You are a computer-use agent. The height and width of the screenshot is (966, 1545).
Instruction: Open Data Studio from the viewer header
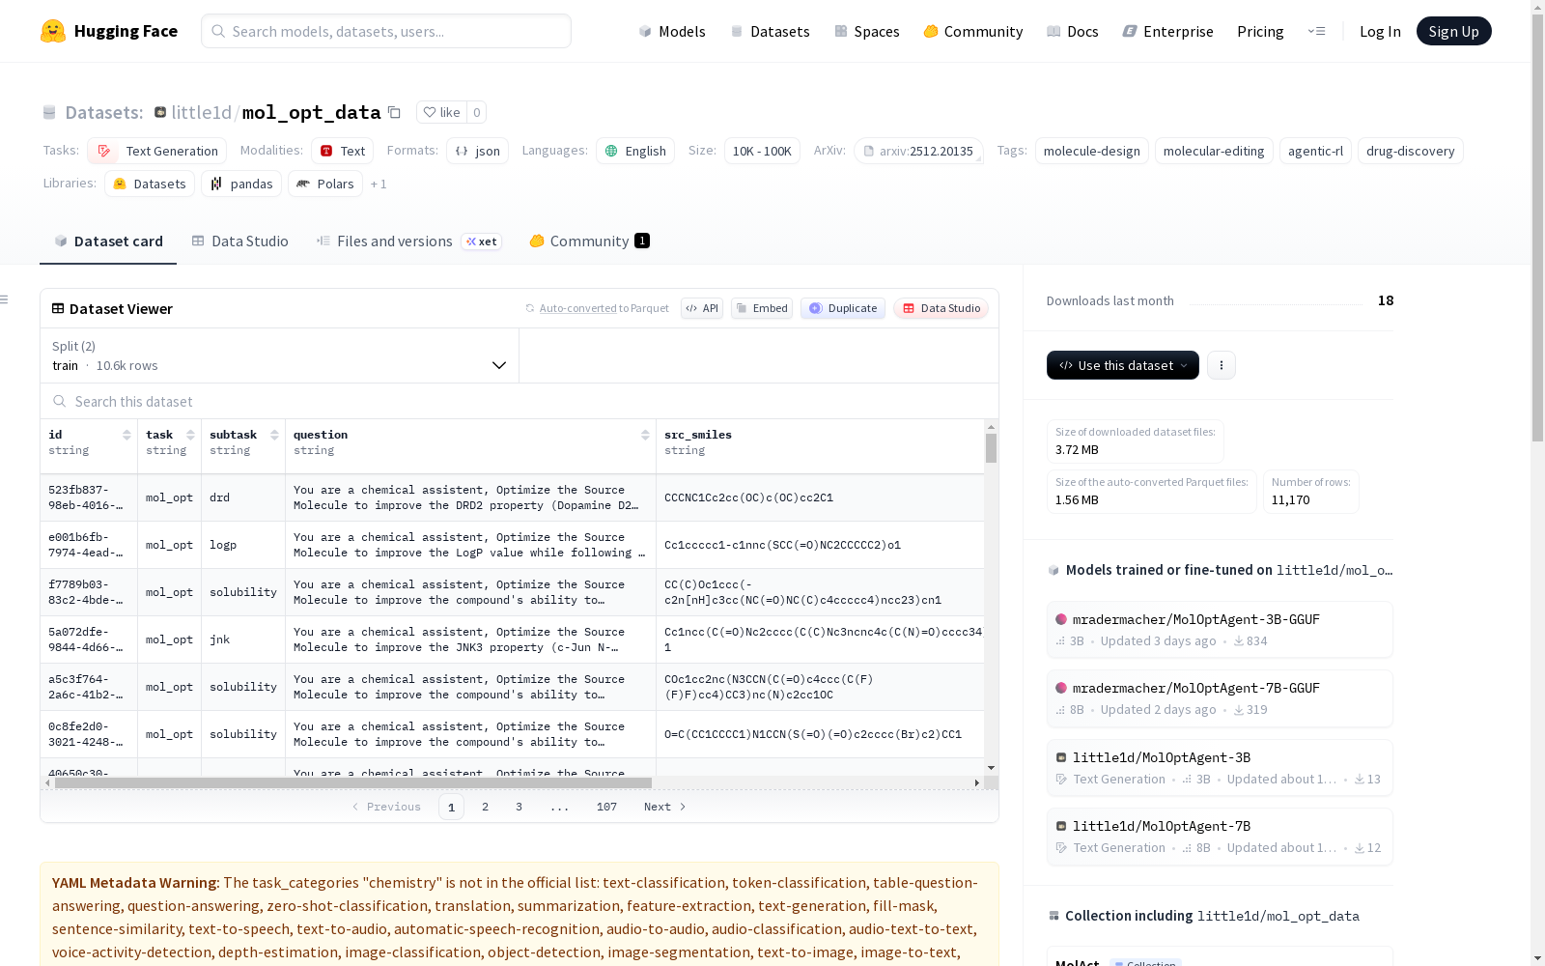coord(941,308)
